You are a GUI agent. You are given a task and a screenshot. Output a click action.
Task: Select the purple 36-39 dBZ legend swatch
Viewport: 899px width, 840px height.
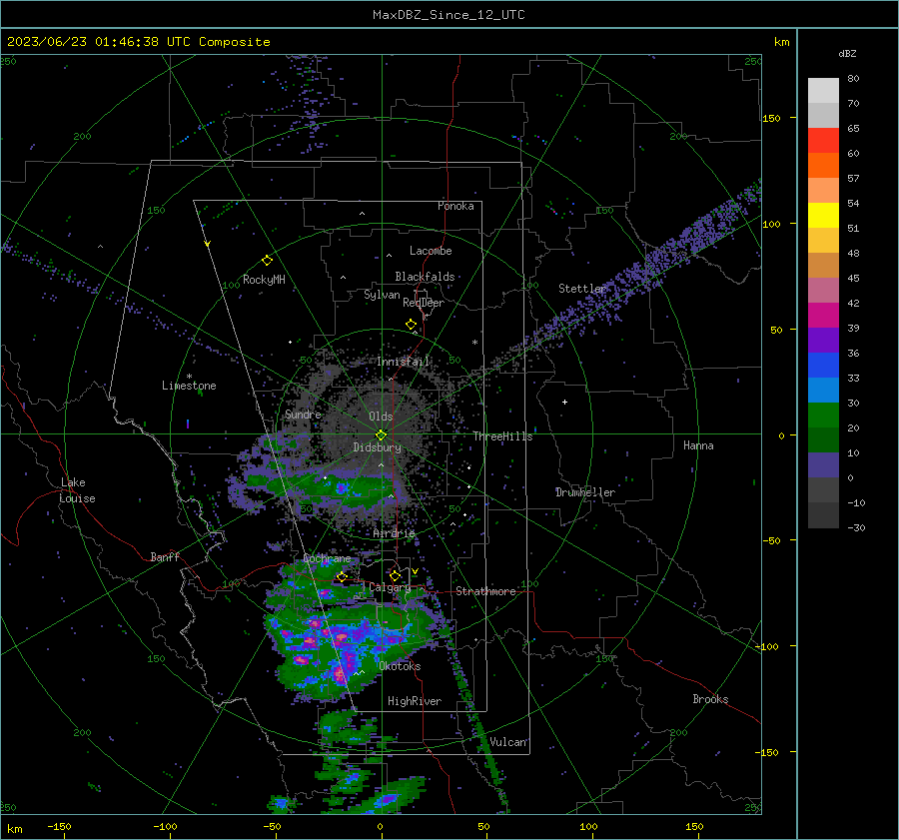pos(823,340)
